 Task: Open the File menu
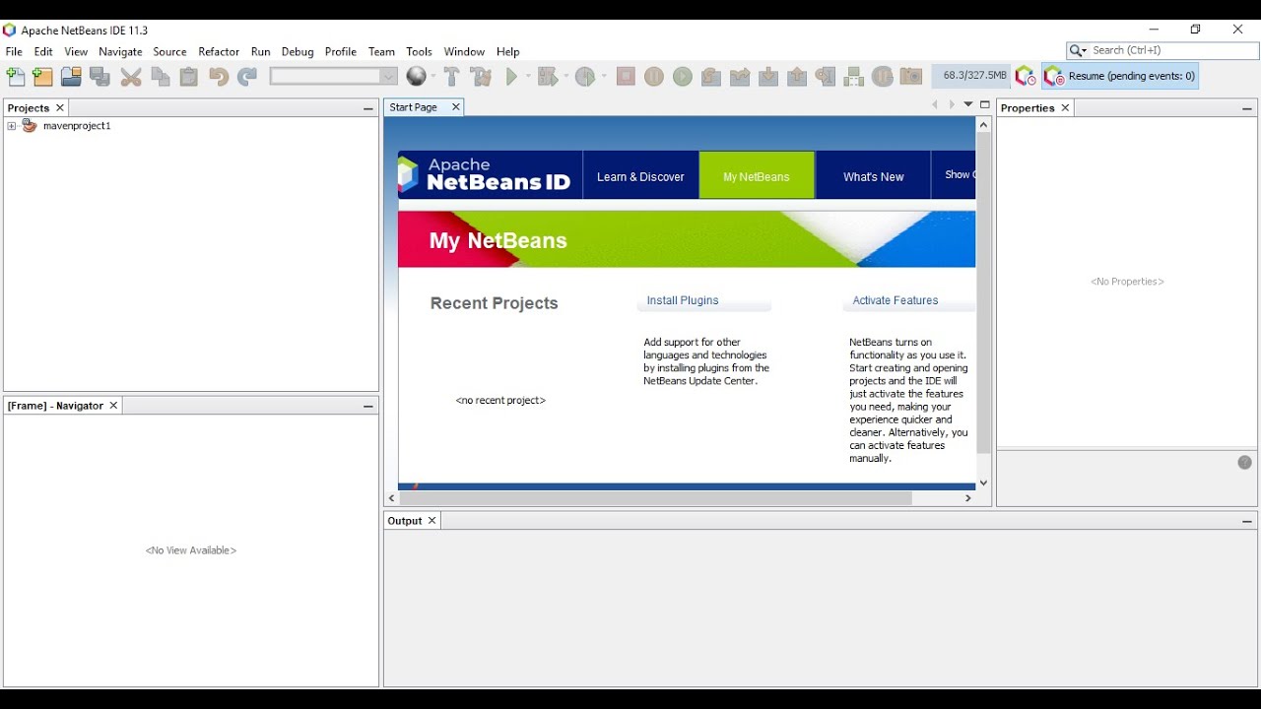pyautogui.click(x=14, y=52)
